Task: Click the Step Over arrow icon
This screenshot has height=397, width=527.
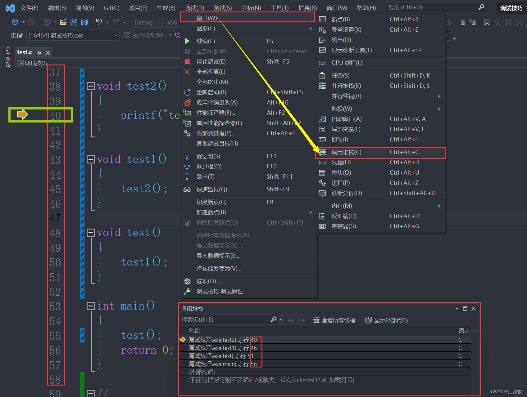Action: tap(187, 167)
